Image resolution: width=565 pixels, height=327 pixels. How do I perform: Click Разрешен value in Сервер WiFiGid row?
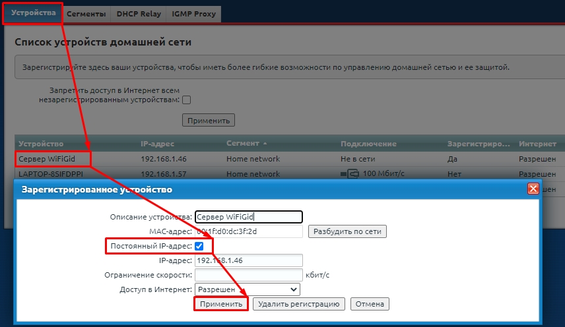pos(537,159)
